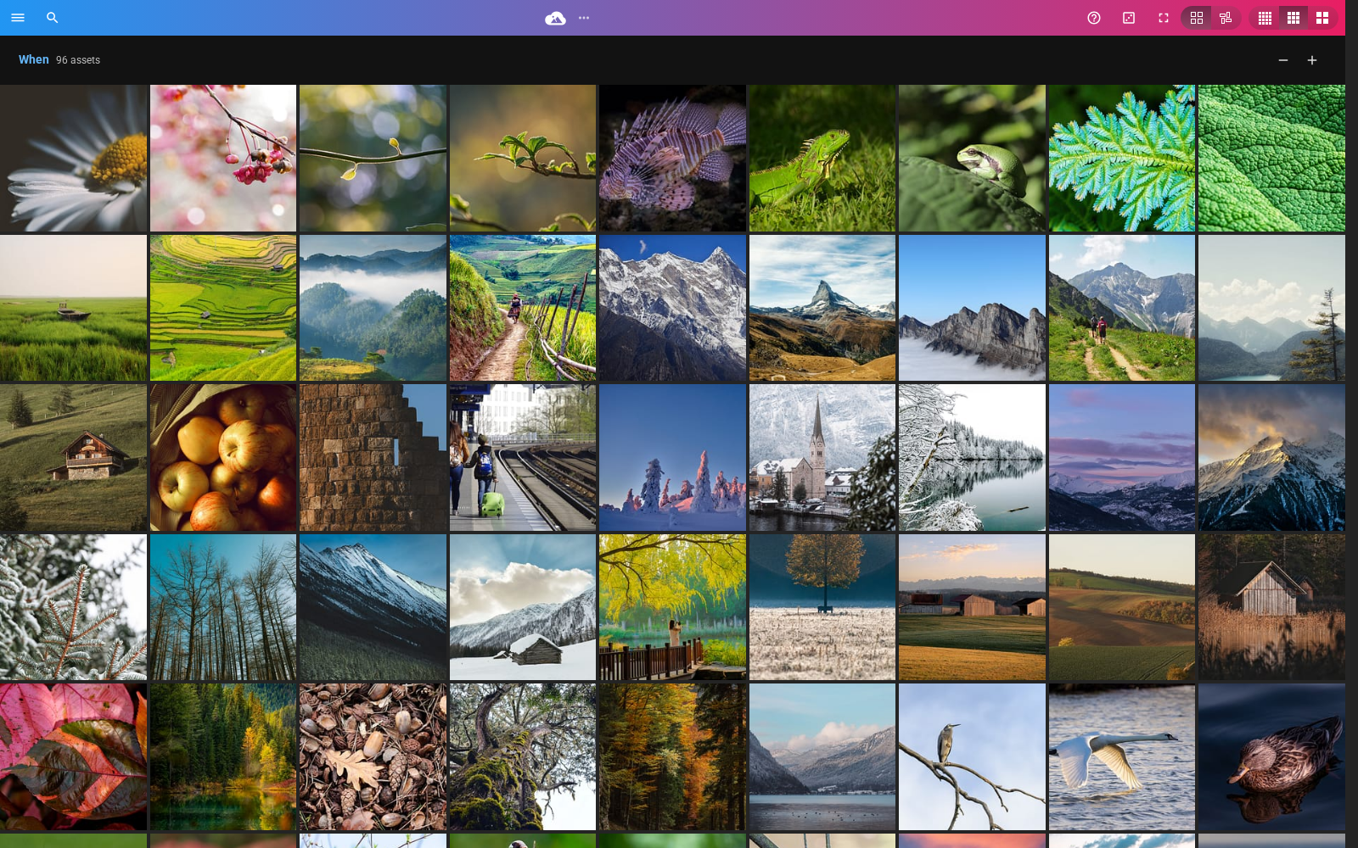Select the large thumbnail size grid
Screen dimensions: 1358x848
(1322, 18)
